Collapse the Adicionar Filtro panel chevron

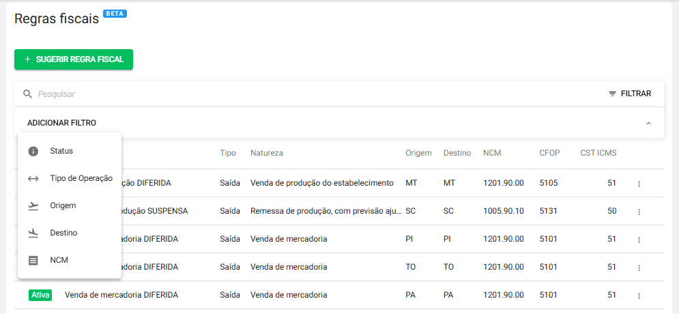(x=648, y=124)
